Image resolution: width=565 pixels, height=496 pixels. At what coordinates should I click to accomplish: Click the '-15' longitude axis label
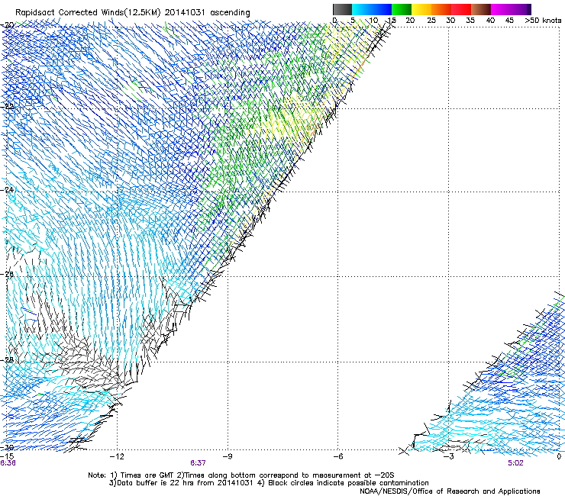7,456
